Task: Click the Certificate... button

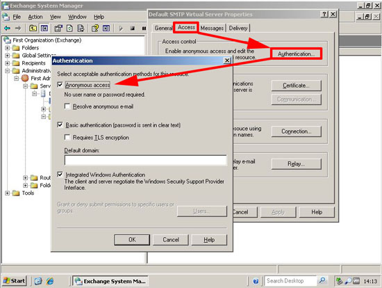Action: pos(297,86)
